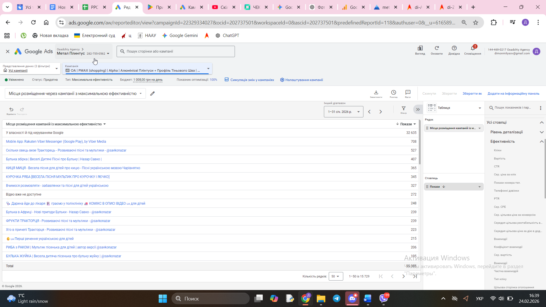Click the campaign search input field

click(176, 51)
